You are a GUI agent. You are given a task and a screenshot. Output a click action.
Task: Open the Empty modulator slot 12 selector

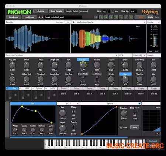154,88
